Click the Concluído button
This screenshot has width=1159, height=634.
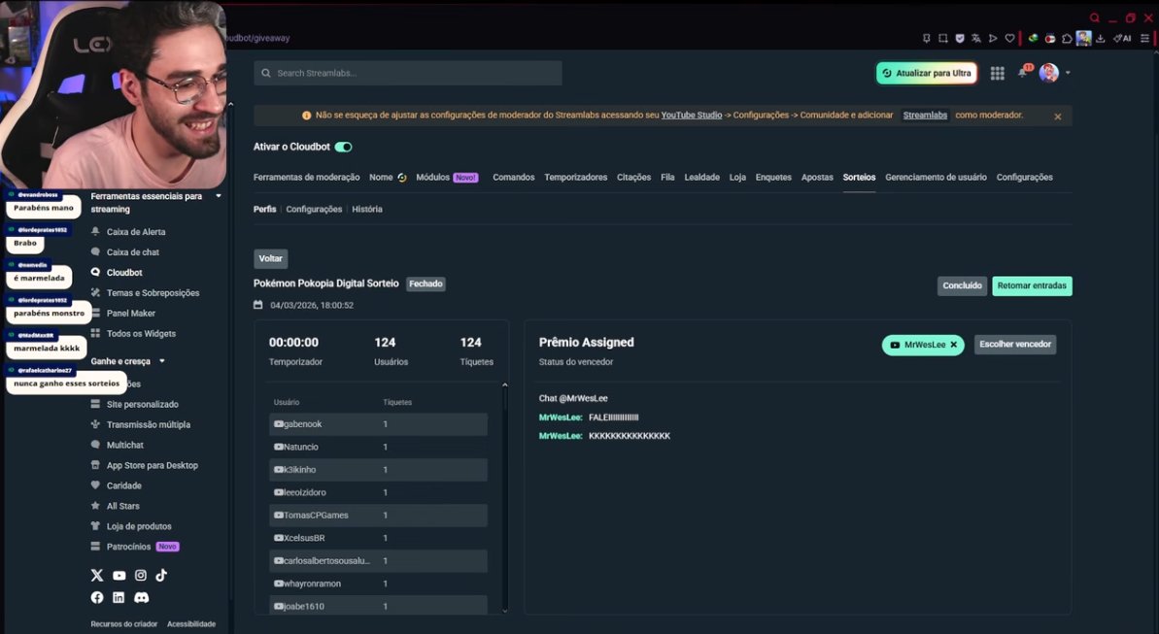click(x=962, y=285)
